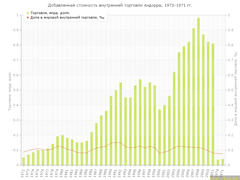Screen dimensions: 240x180
Task: Click the 1980 bar in the chart
Action: tap(62, 150)
